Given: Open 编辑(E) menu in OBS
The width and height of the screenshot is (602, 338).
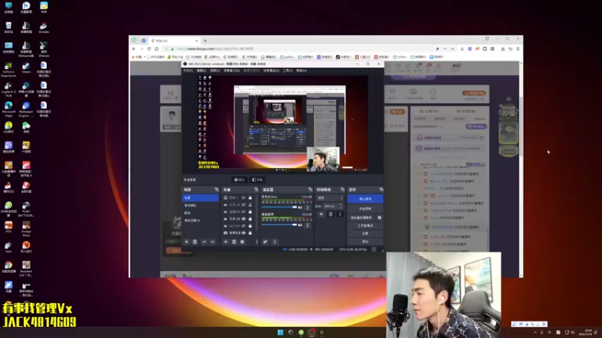Looking at the screenshot, I should pos(201,71).
